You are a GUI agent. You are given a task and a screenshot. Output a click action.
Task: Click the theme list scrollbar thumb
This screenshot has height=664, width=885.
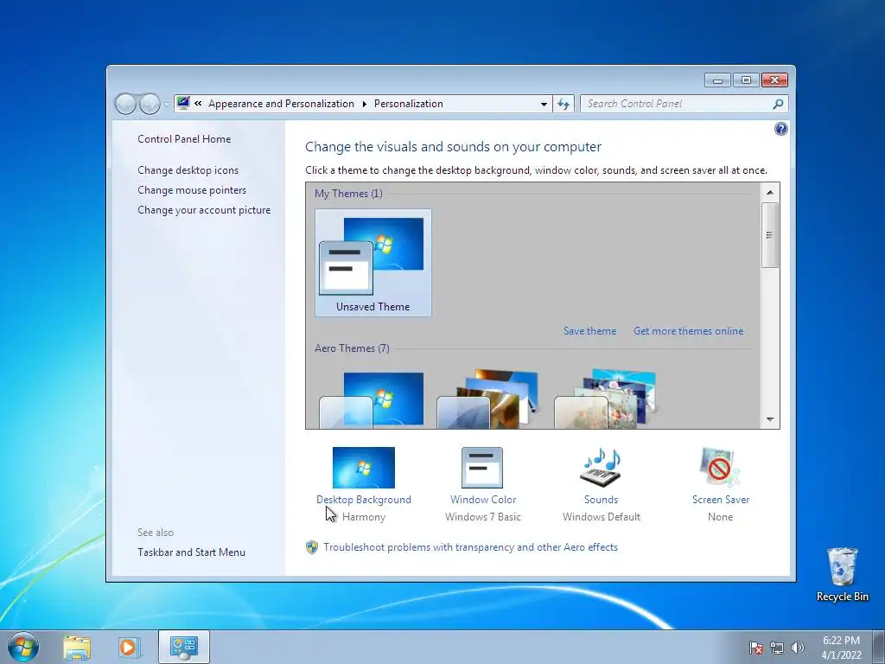coord(770,235)
